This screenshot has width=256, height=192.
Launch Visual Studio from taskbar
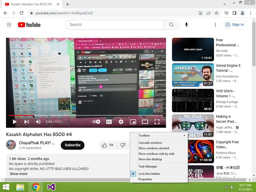coord(51,187)
